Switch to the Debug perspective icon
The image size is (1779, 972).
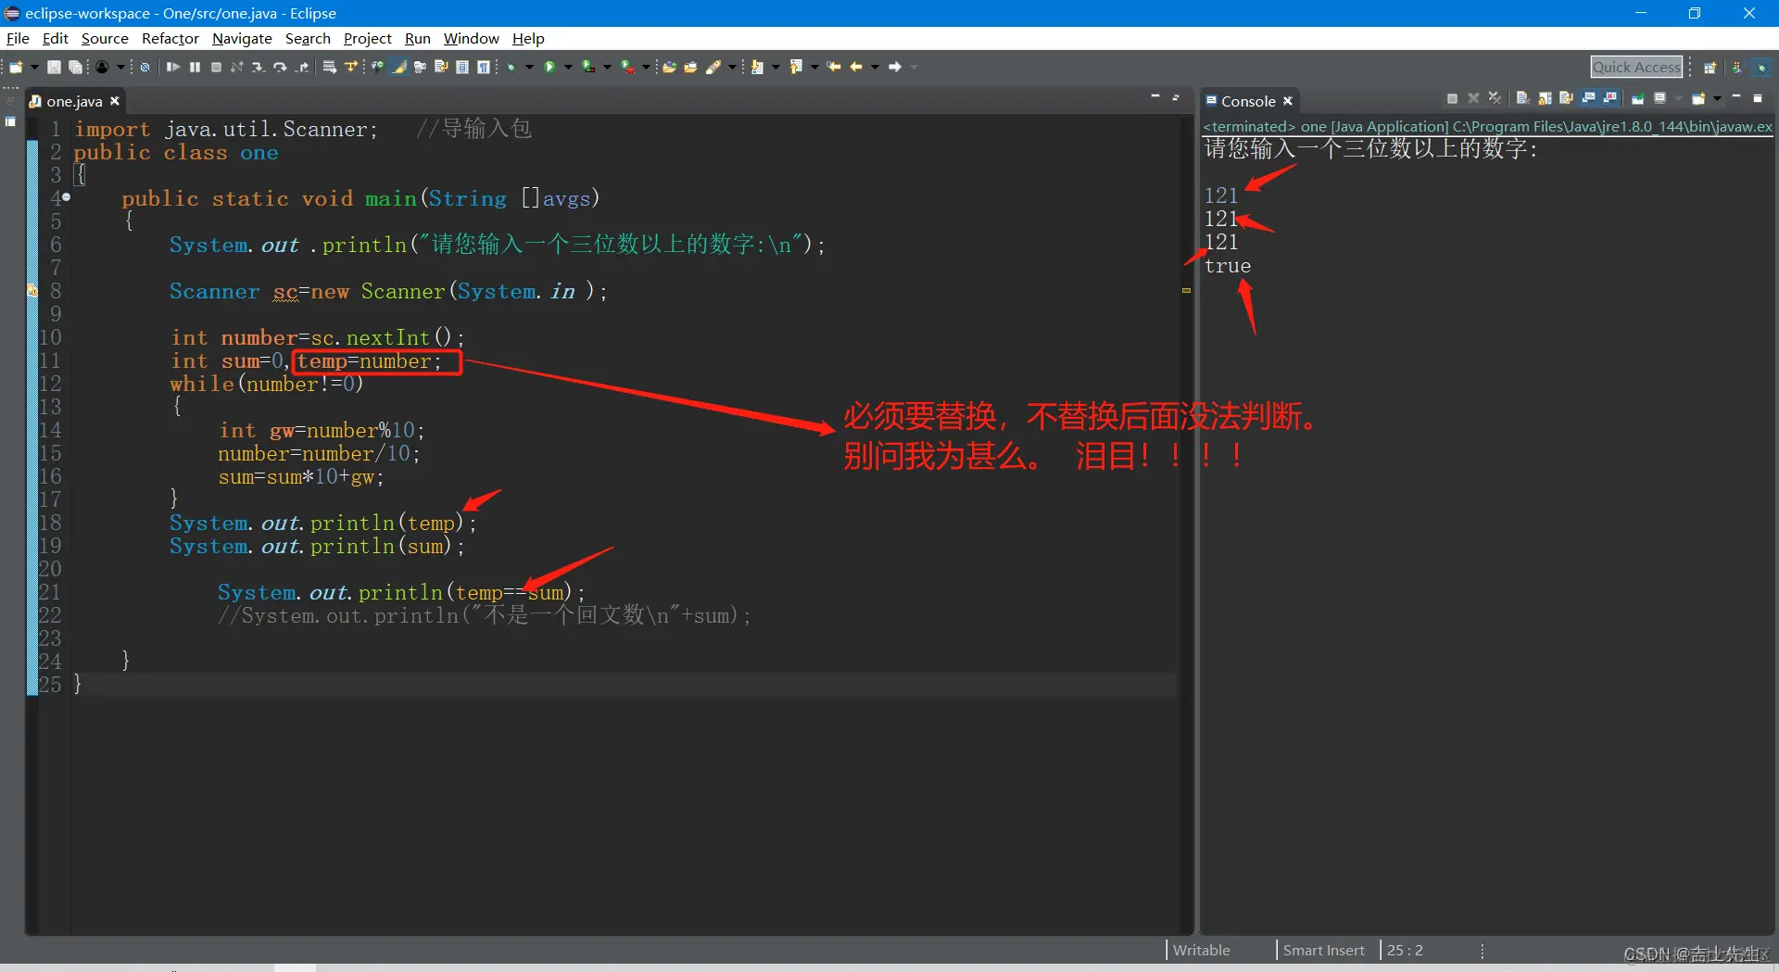point(1761,67)
